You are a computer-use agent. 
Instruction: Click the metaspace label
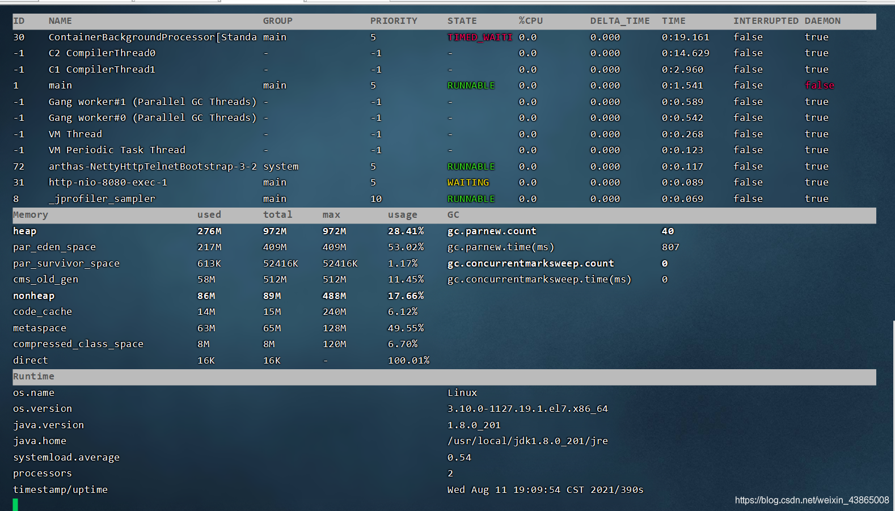[x=40, y=328]
